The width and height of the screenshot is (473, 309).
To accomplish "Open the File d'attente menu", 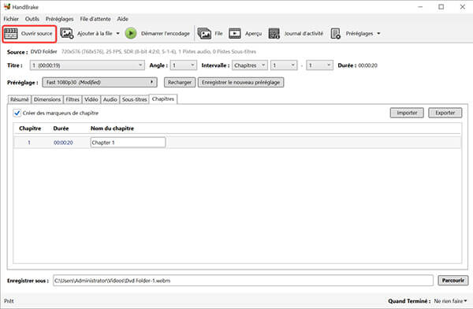I will coord(95,19).
